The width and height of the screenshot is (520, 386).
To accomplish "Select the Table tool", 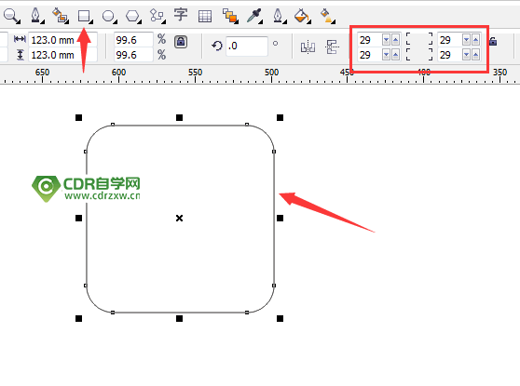I will point(205,16).
